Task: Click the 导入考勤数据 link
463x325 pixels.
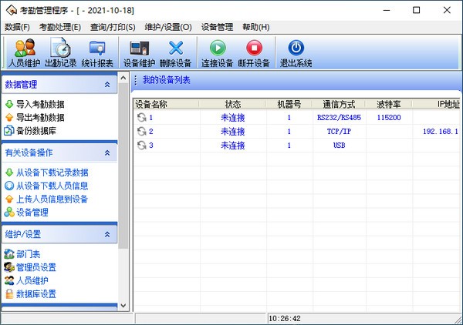Action: click(x=40, y=104)
